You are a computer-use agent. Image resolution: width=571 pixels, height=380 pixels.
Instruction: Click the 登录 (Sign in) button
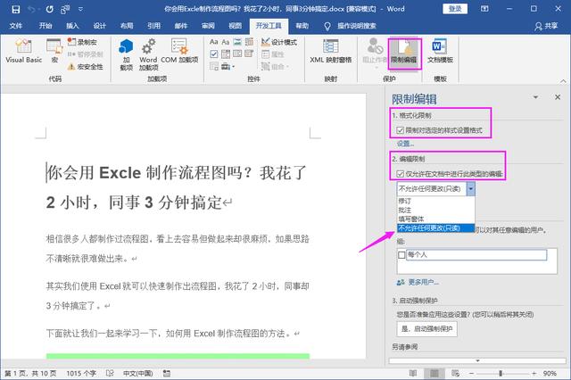[x=455, y=9]
